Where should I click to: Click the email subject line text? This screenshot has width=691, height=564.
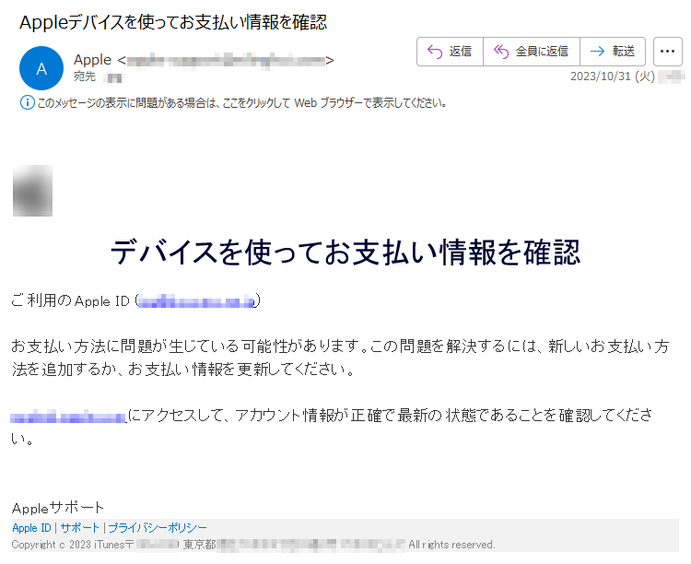pyautogui.click(x=173, y=22)
